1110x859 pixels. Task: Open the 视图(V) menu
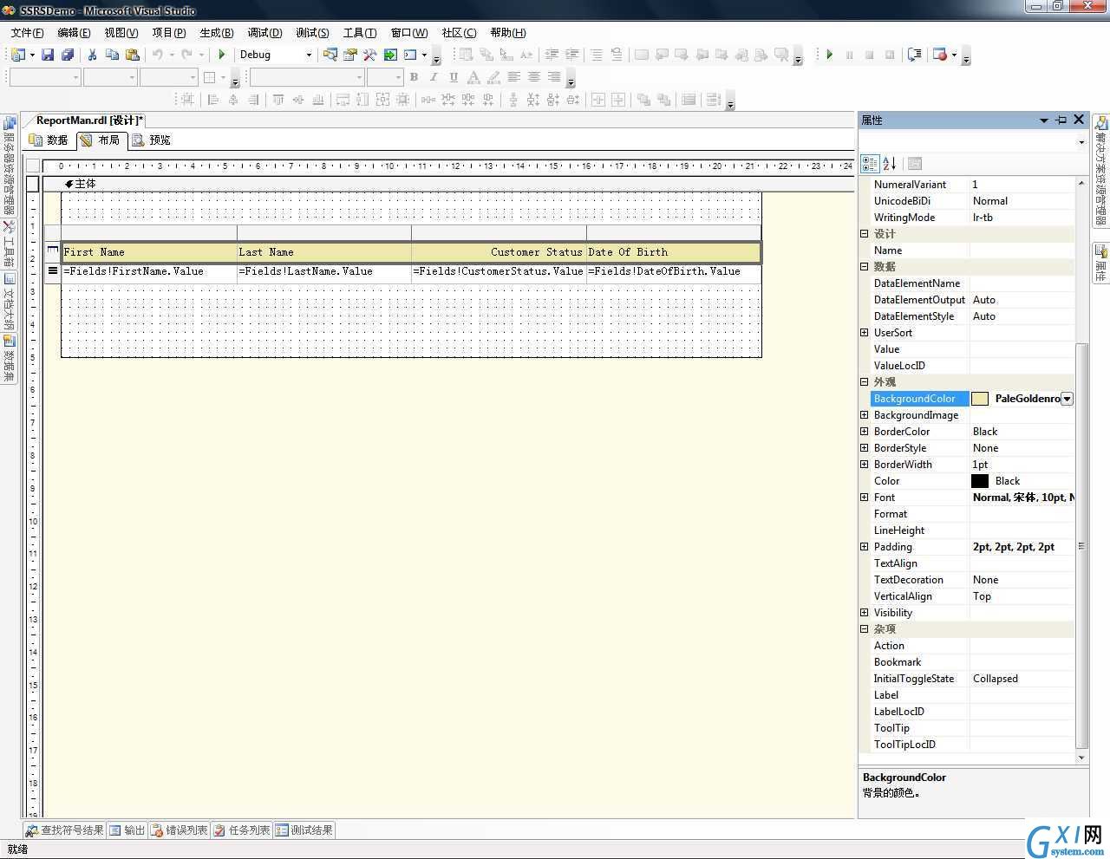pos(121,32)
